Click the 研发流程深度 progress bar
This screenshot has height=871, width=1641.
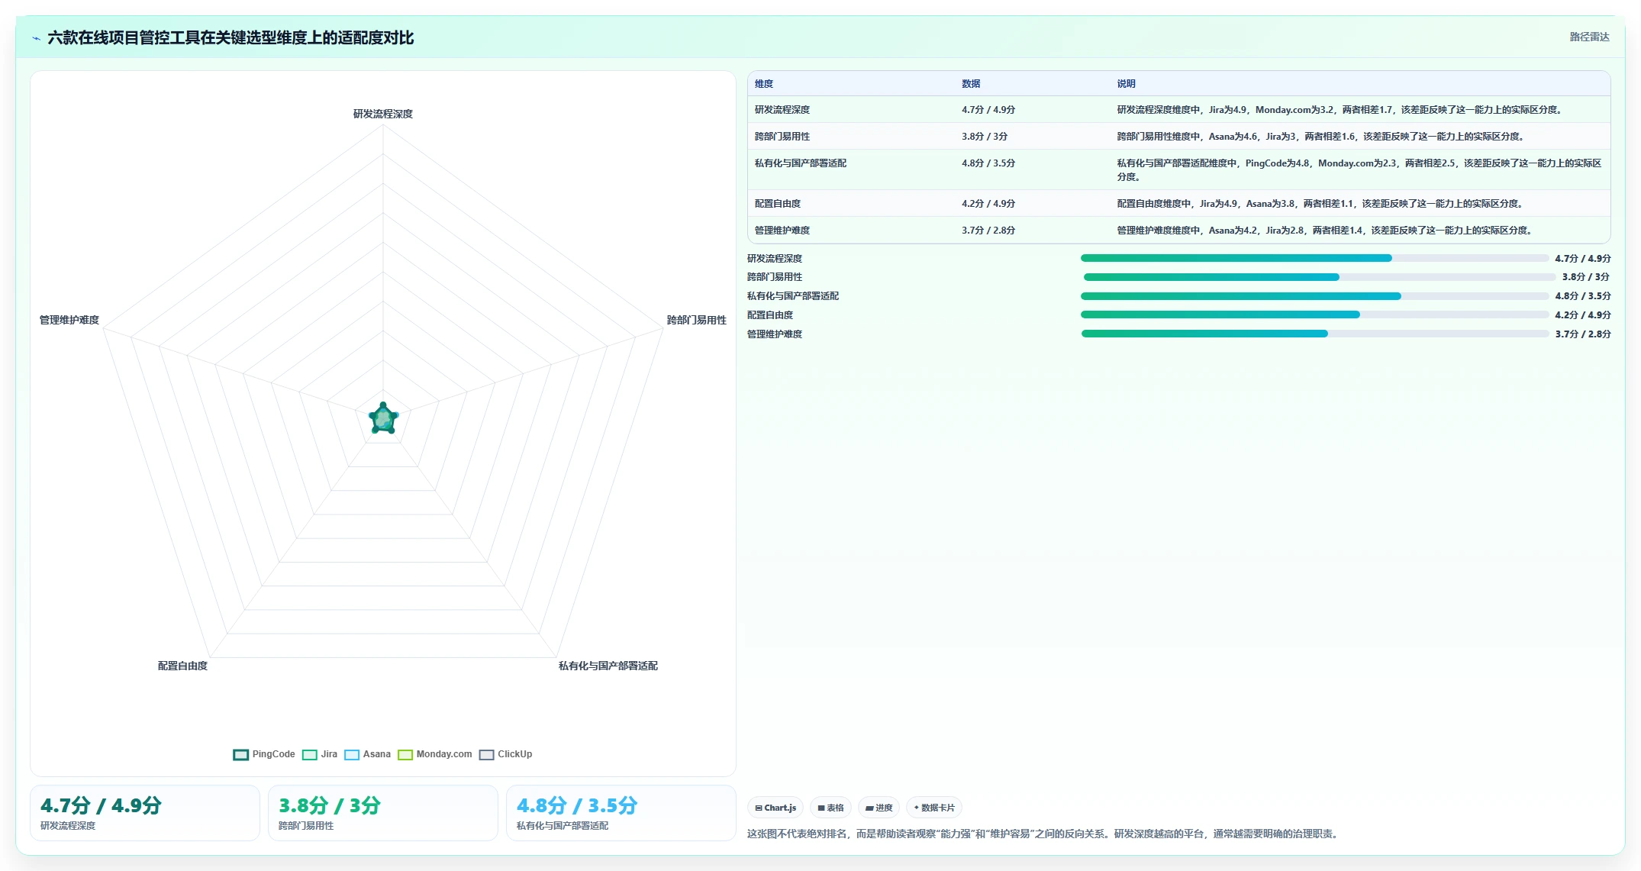[1314, 258]
